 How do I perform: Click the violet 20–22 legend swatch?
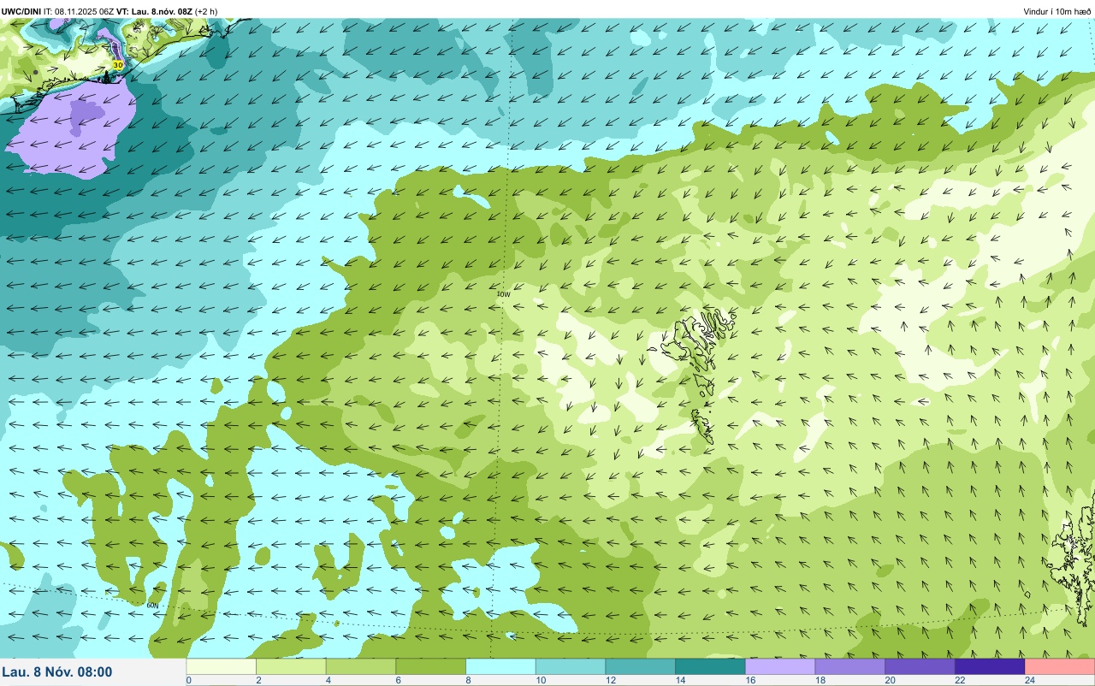pos(920,666)
